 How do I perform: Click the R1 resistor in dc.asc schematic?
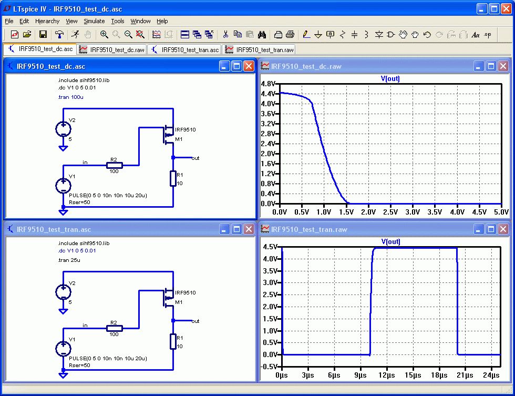173,179
